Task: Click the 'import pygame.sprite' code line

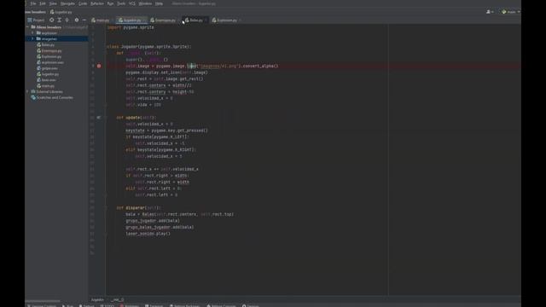Action: point(131,27)
